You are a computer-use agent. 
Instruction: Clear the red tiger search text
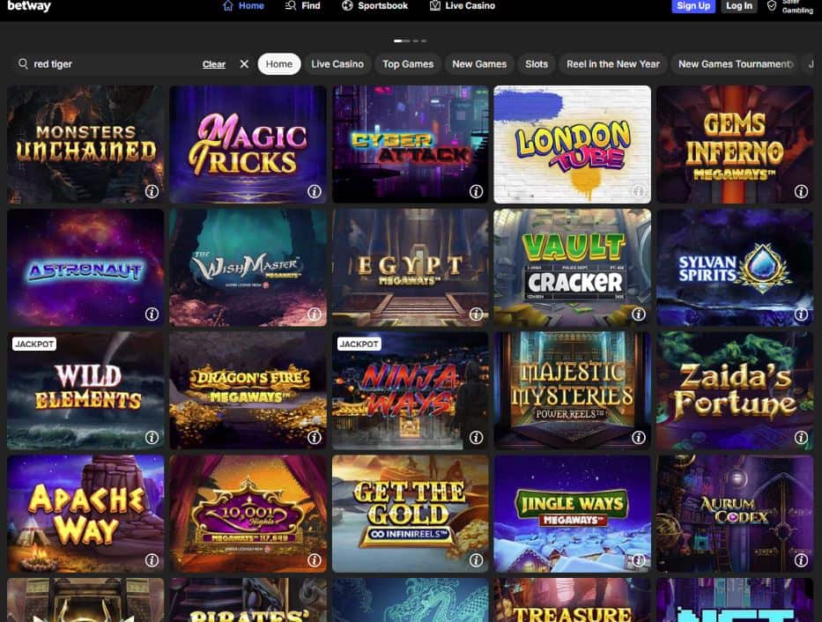coord(214,64)
